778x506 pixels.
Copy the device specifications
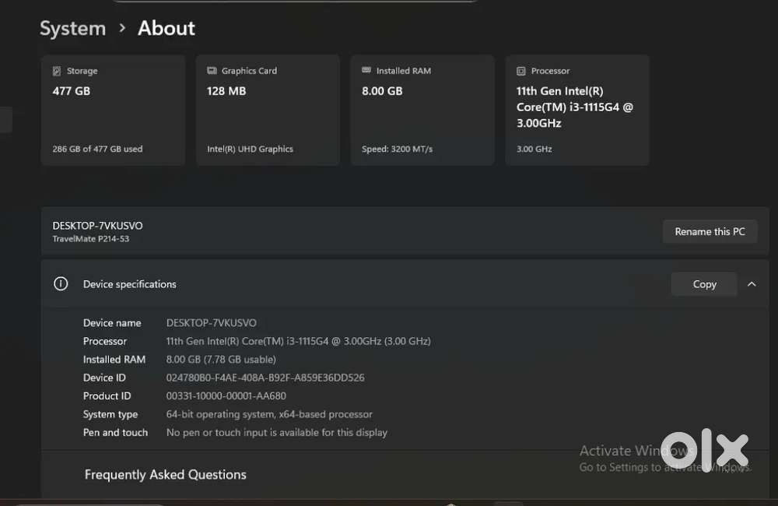click(x=704, y=284)
